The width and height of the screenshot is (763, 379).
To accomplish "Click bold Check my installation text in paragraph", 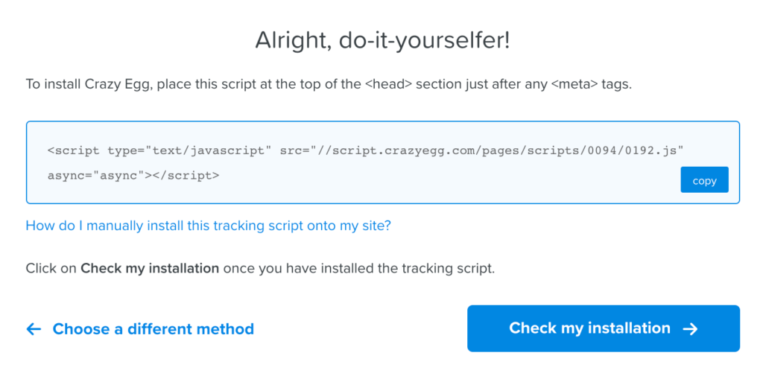I will tap(150, 268).
